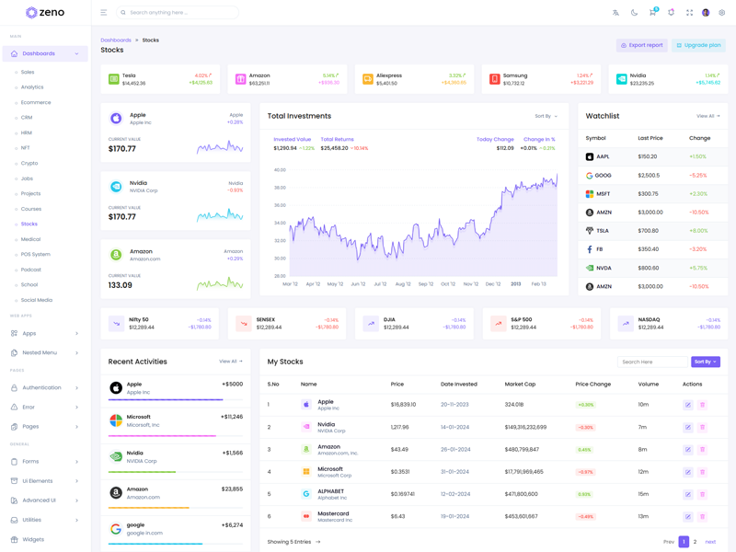Click the My Stocks search field
The width and height of the screenshot is (736, 552).
tap(651, 362)
